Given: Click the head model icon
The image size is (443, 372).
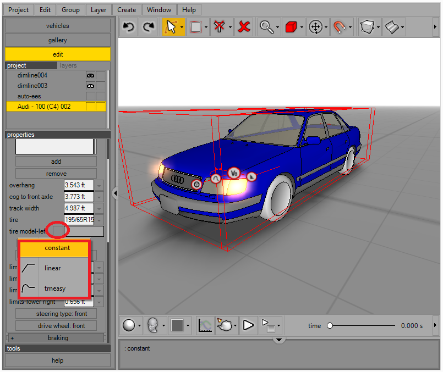Looking at the screenshot, I should (x=153, y=325).
